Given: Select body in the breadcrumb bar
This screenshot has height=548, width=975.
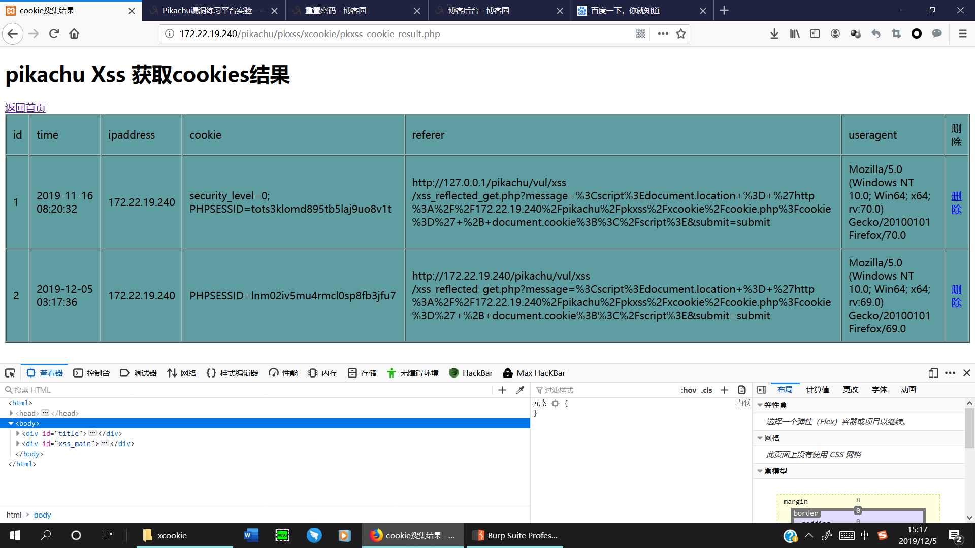Looking at the screenshot, I should [x=42, y=515].
